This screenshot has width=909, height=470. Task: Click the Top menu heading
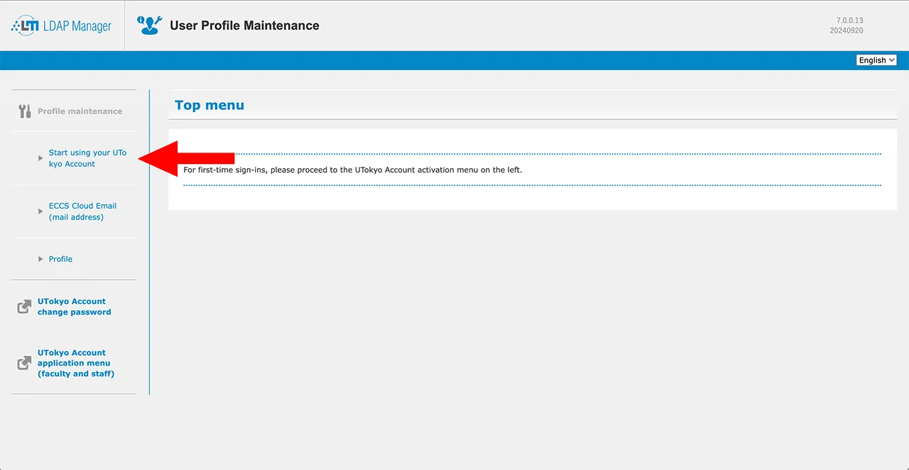pos(209,105)
